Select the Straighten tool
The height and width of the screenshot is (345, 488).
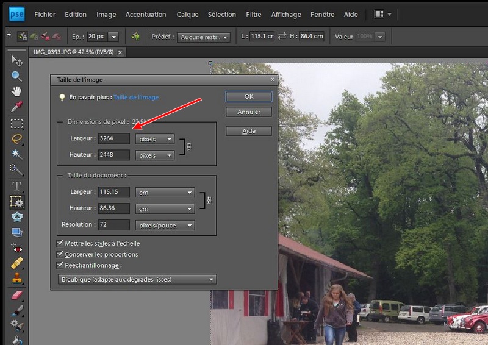point(17,232)
